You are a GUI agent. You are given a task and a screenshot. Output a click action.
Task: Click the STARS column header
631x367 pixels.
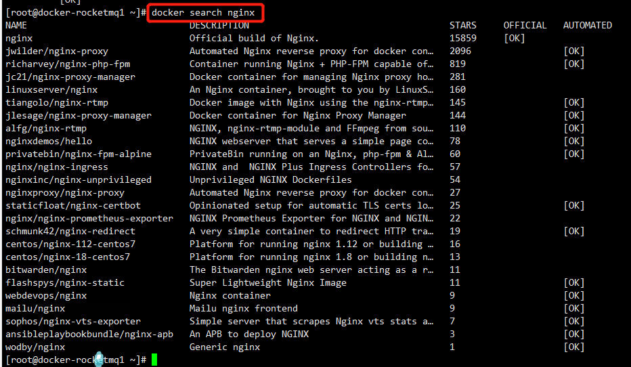[x=463, y=25]
